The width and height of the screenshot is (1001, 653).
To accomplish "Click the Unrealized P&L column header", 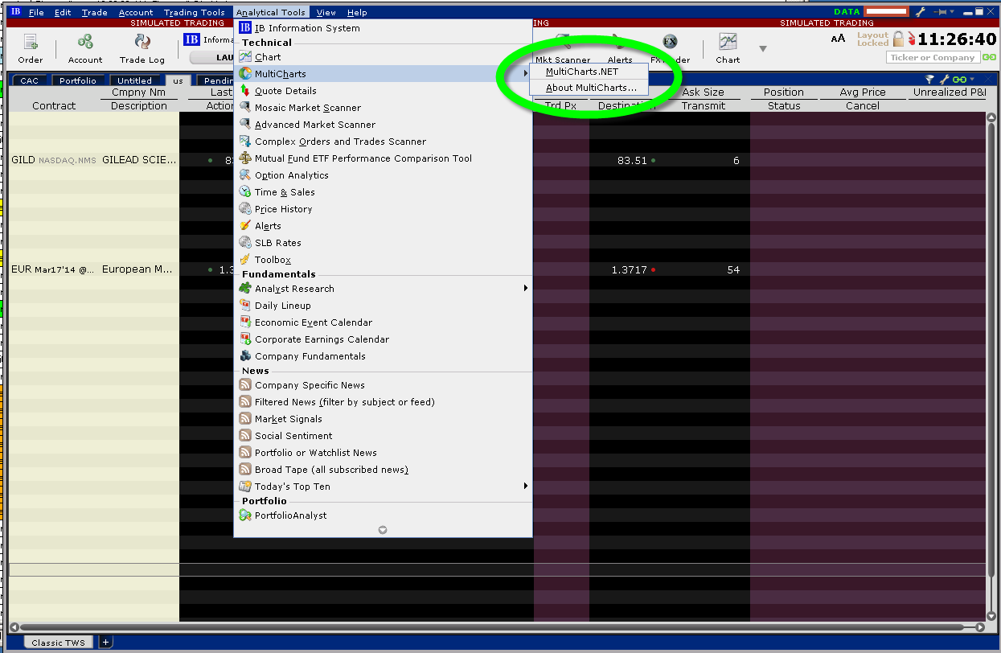I will (x=949, y=92).
